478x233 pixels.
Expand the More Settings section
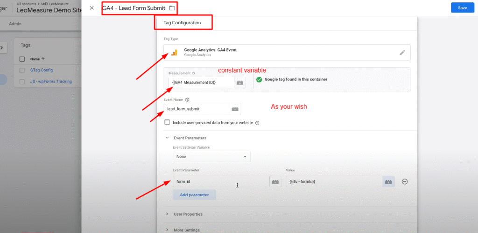(x=167, y=230)
